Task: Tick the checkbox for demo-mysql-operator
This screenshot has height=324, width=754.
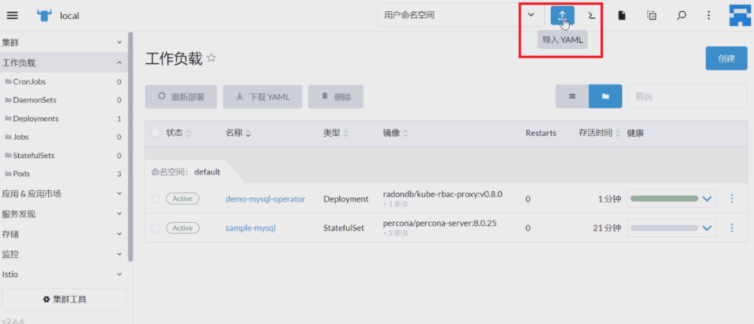Action: pyautogui.click(x=156, y=199)
